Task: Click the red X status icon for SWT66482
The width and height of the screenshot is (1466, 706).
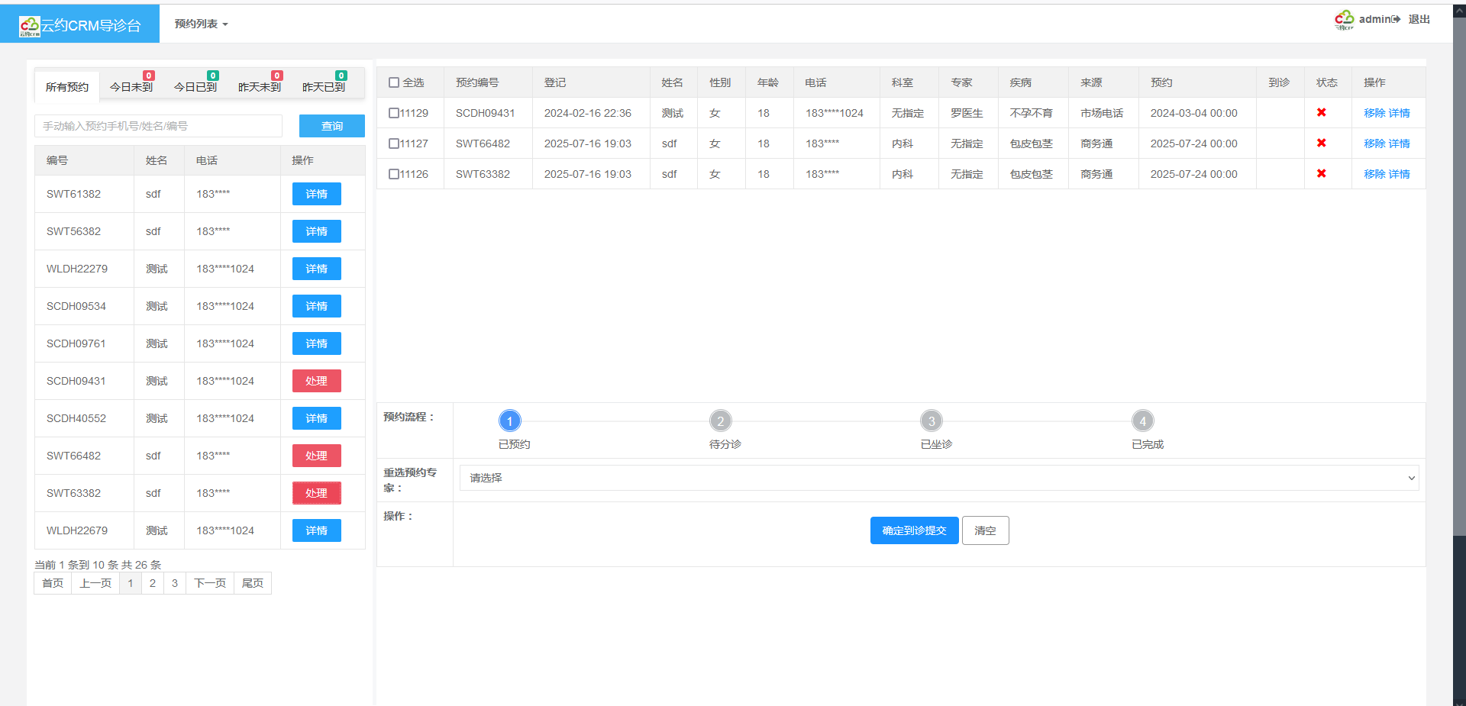Action: pos(1321,143)
